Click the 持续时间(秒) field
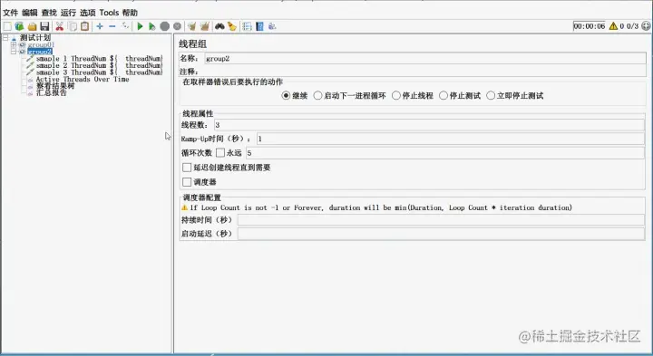Image resolution: width=653 pixels, height=356 pixels. click(441, 219)
